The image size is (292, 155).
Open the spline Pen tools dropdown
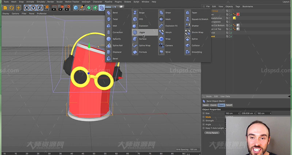82,8
